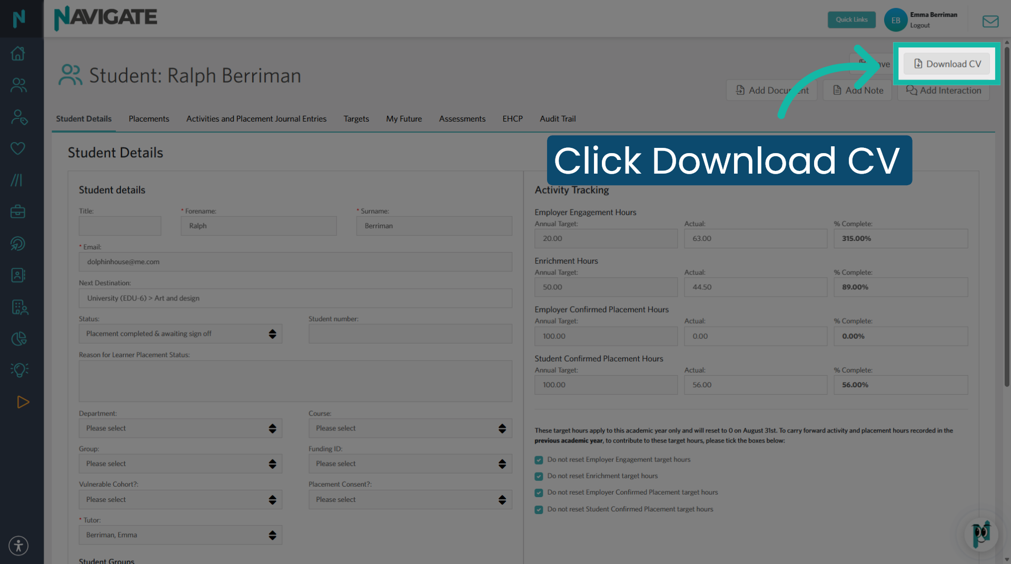Image resolution: width=1011 pixels, height=564 pixels.
Task: Toggle Do not reset Employer Engagement checkbox
Action: 539,460
